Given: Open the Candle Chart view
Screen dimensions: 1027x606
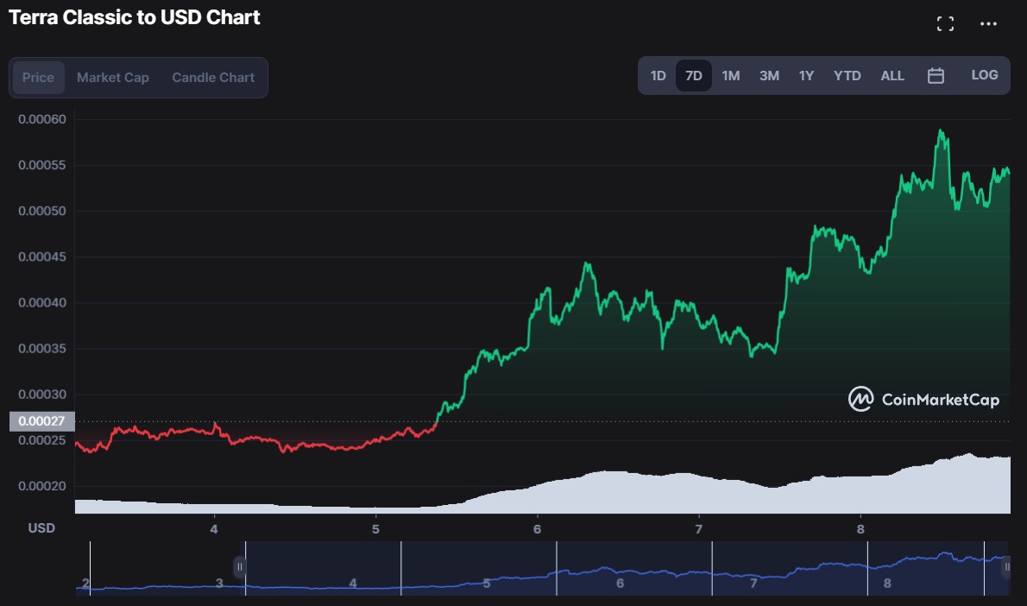Looking at the screenshot, I should 213,78.
